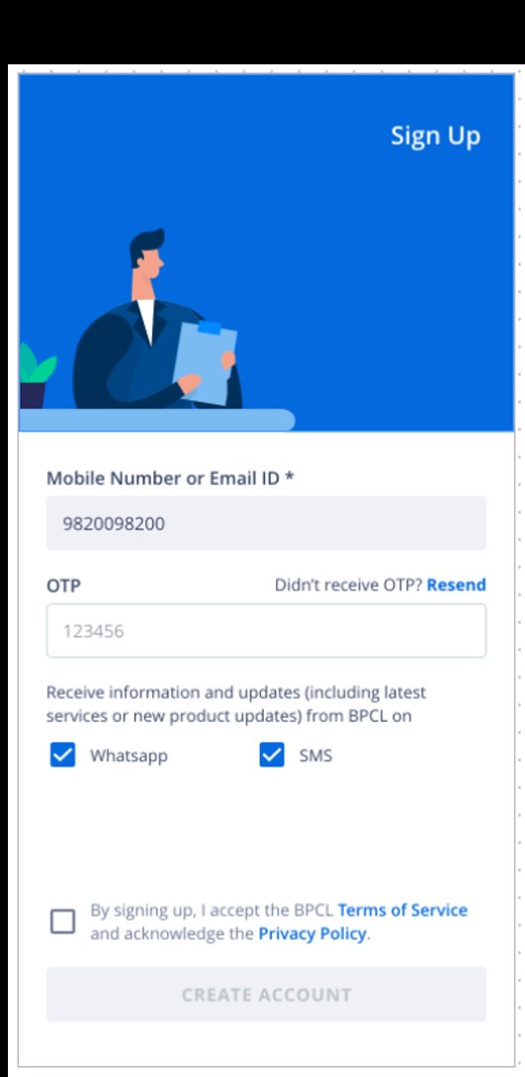Tick the accept Terms of Service checkbox
Screen dimensions: 525x1077
[x=63, y=922]
